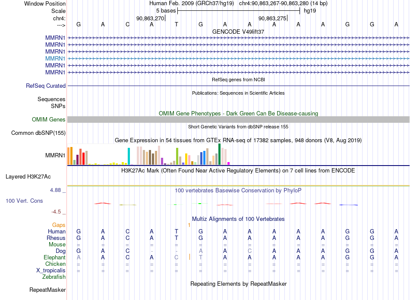This screenshot has width=410, height=300.
Task: Click the cyan GTEx expression bar
Action: coord(129,156)
